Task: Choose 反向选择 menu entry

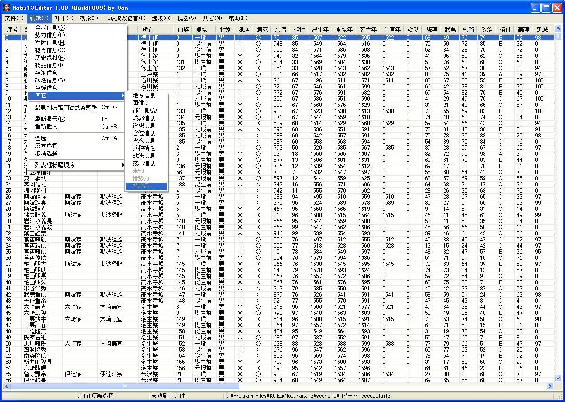Action: pyautogui.click(x=77, y=146)
